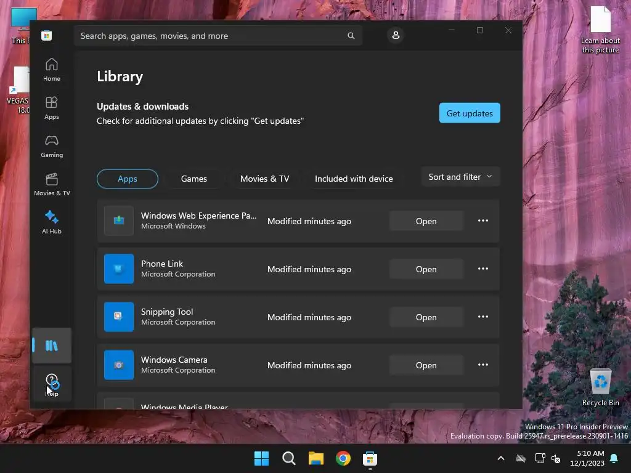Click the Windows Web Experience Pack app icon
This screenshot has height=473, width=631.
[119, 221]
